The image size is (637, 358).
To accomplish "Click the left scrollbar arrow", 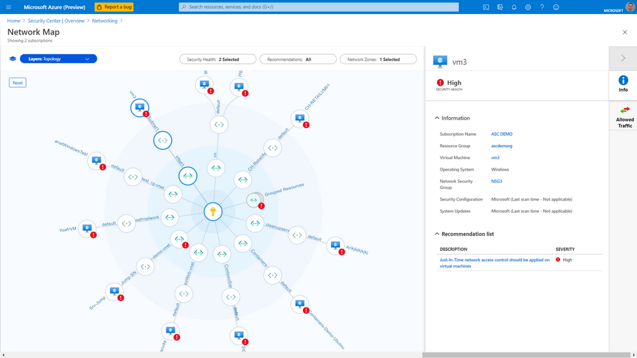I will [x=3, y=355].
